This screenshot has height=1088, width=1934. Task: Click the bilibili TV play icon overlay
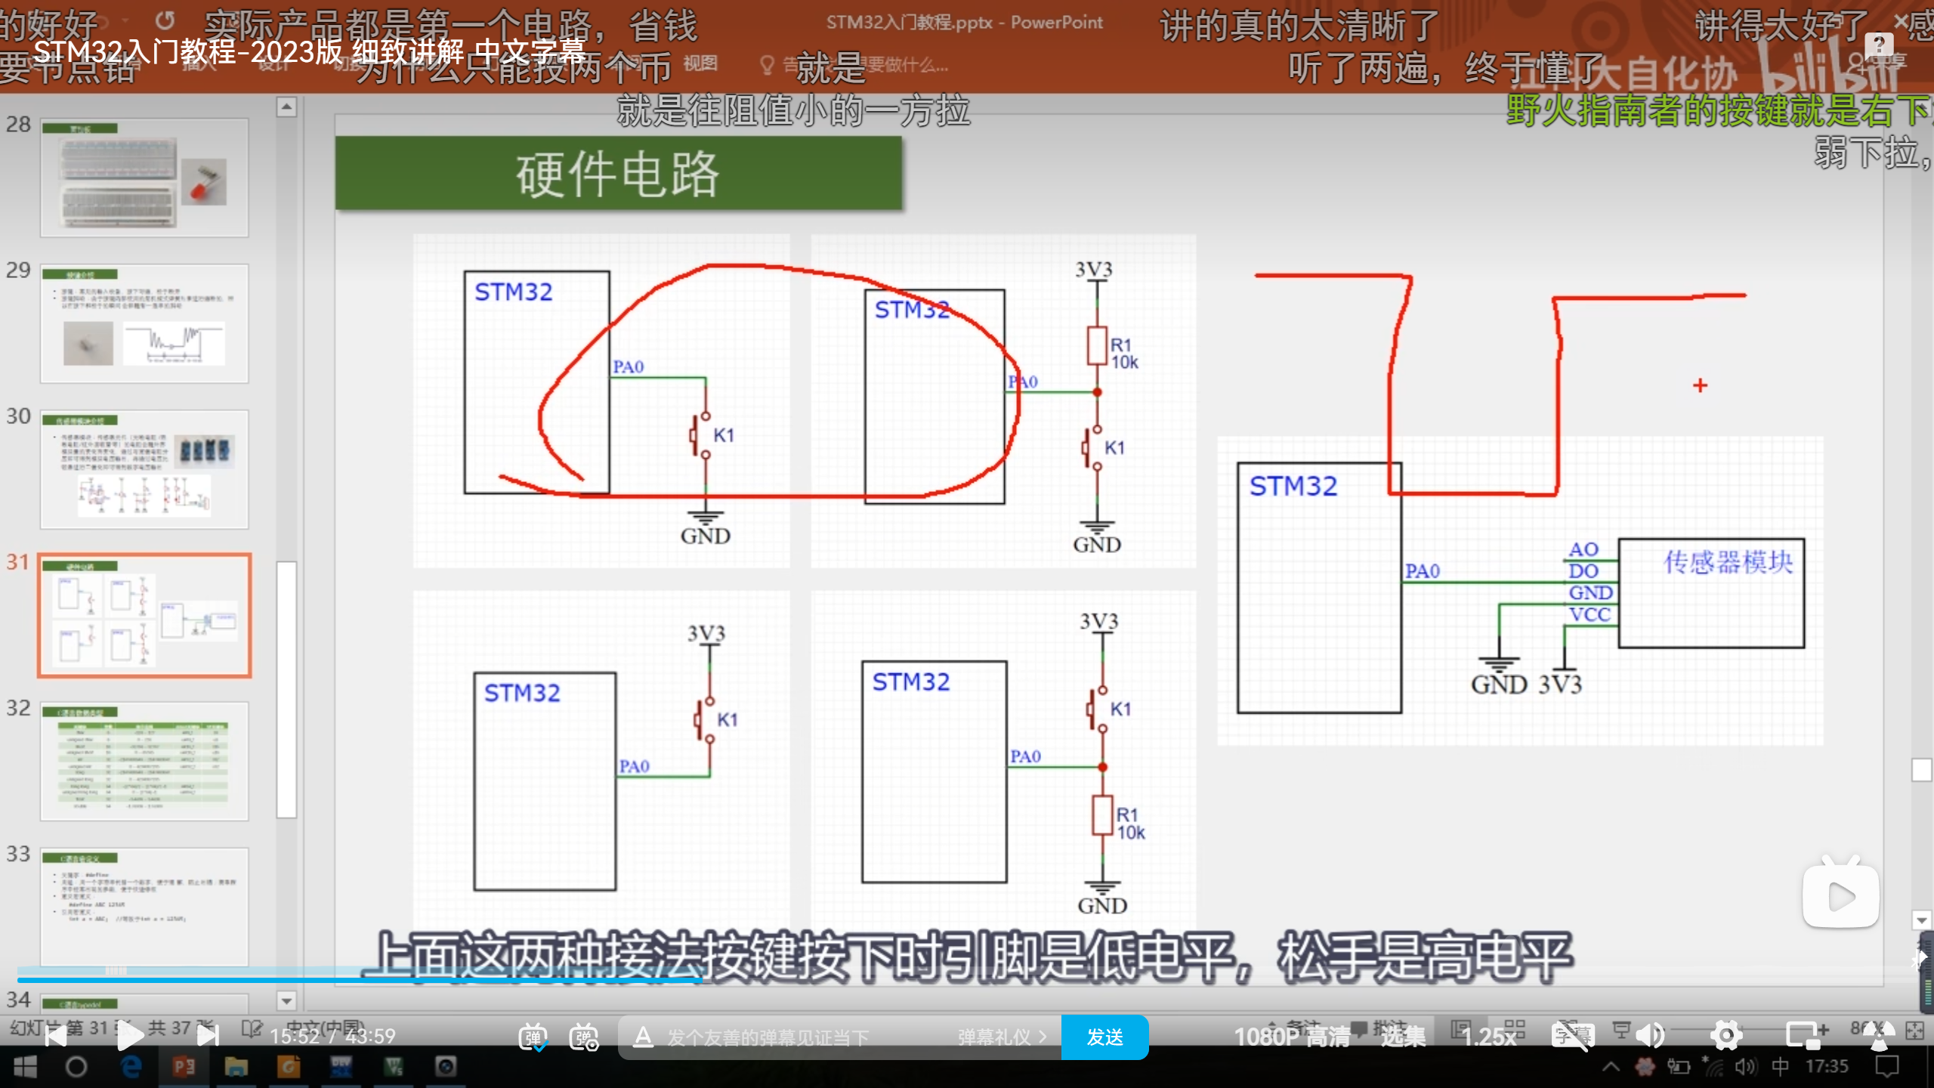click(x=1840, y=895)
